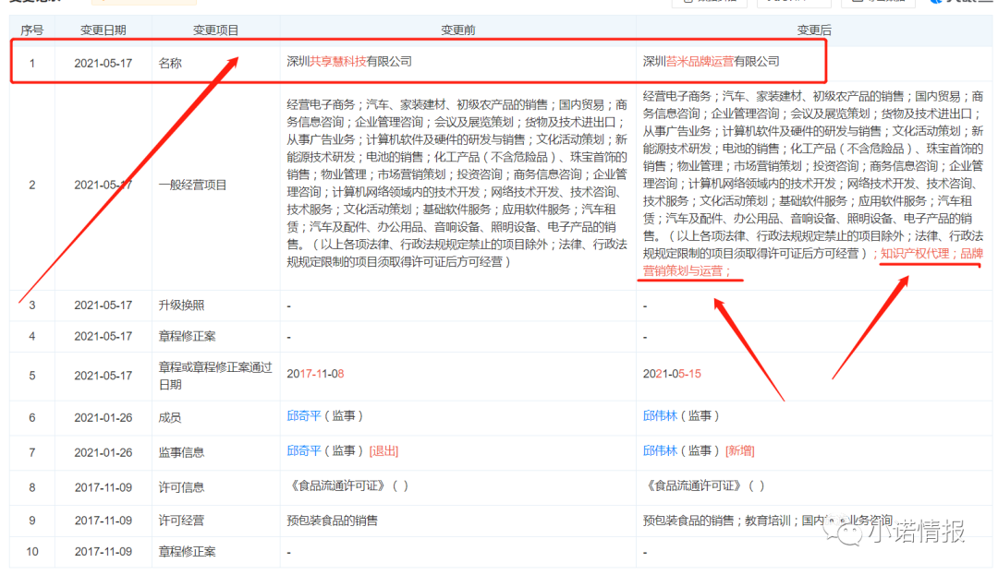Viewport: 998px width, 575px height.
Task: Open 邱伟林 link in the 成员 row
Action: tap(660, 416)
